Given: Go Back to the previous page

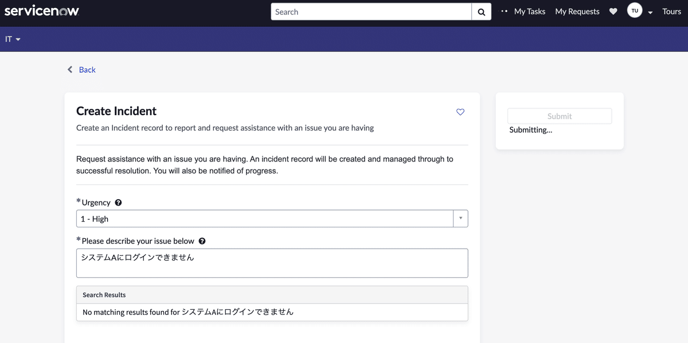Looking at the screenshot, I should tap(87, 69).
